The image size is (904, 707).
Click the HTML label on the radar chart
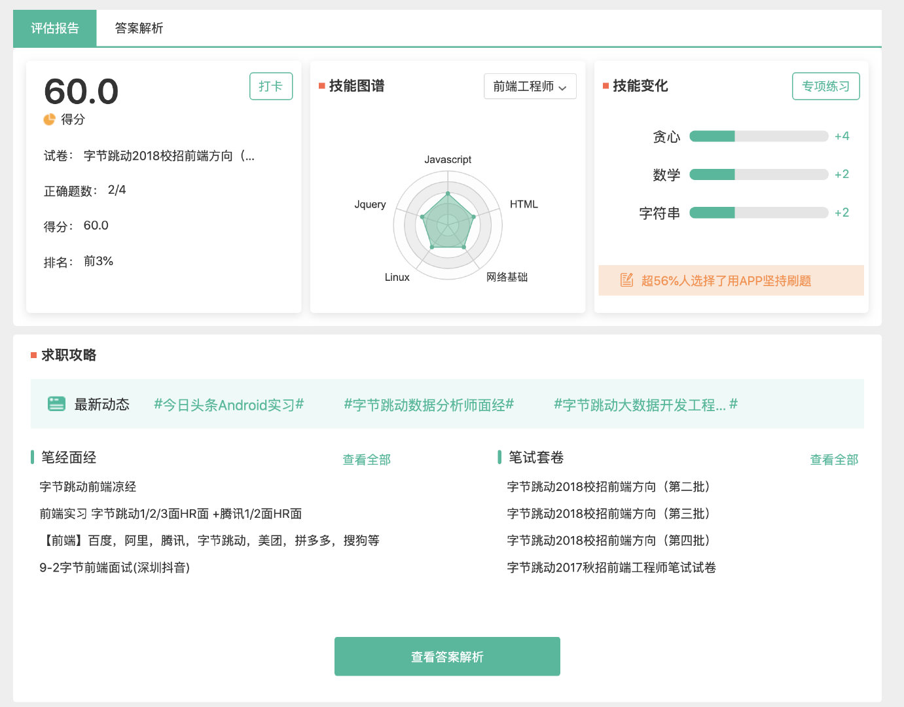524,204
